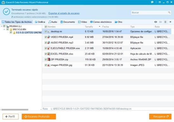Click the 3.45 MB size cell
This screenshot has height=122, width=174.
[89, 43]
